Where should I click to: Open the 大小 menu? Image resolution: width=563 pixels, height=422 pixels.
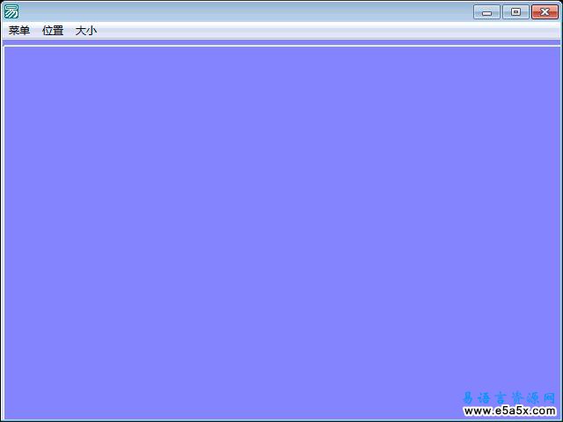pyautogui.click(x=86, y=31)
